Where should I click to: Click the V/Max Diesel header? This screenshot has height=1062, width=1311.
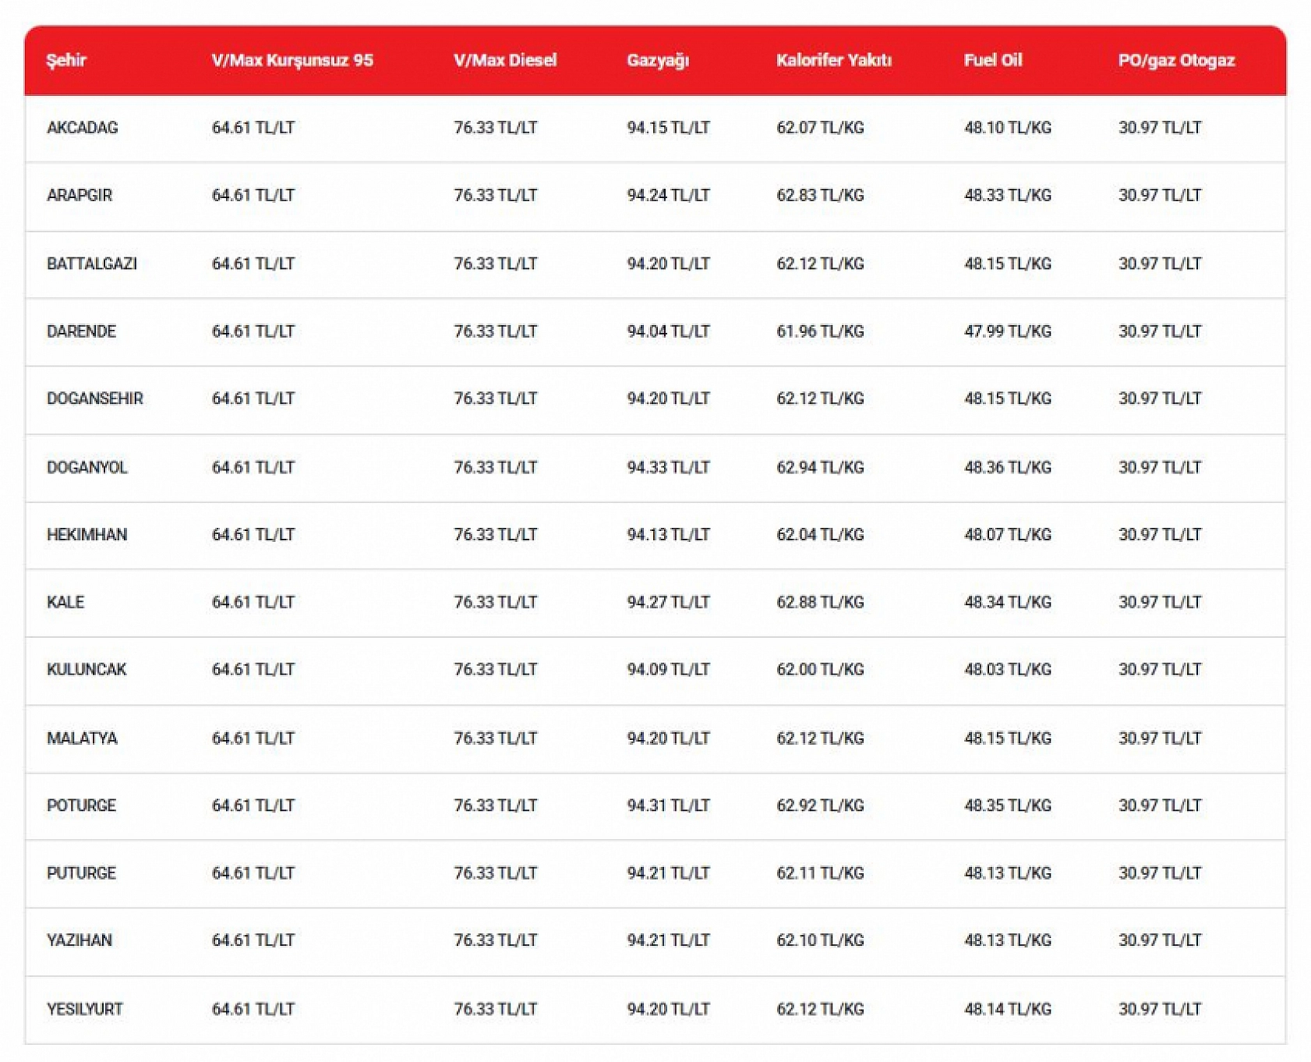[x=505, y=60]
